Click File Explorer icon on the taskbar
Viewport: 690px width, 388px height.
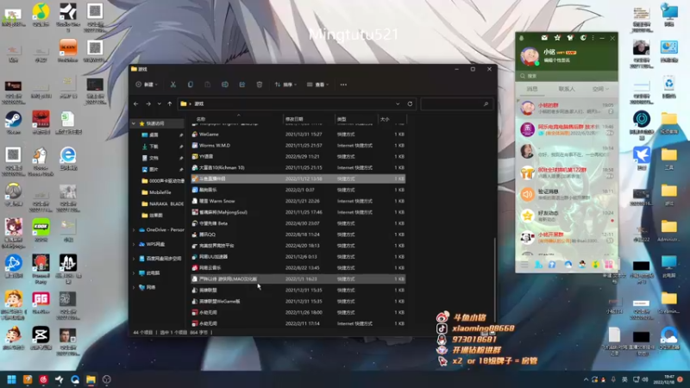91,379
